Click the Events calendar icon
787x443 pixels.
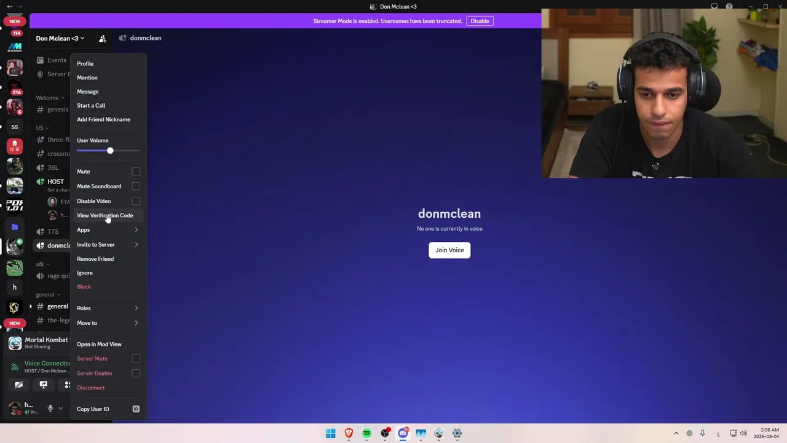pyautogui.click(x=40, y=60)
